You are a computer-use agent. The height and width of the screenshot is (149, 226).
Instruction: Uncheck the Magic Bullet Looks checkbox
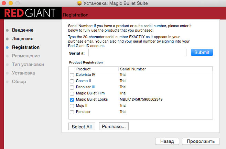point(72,100)
